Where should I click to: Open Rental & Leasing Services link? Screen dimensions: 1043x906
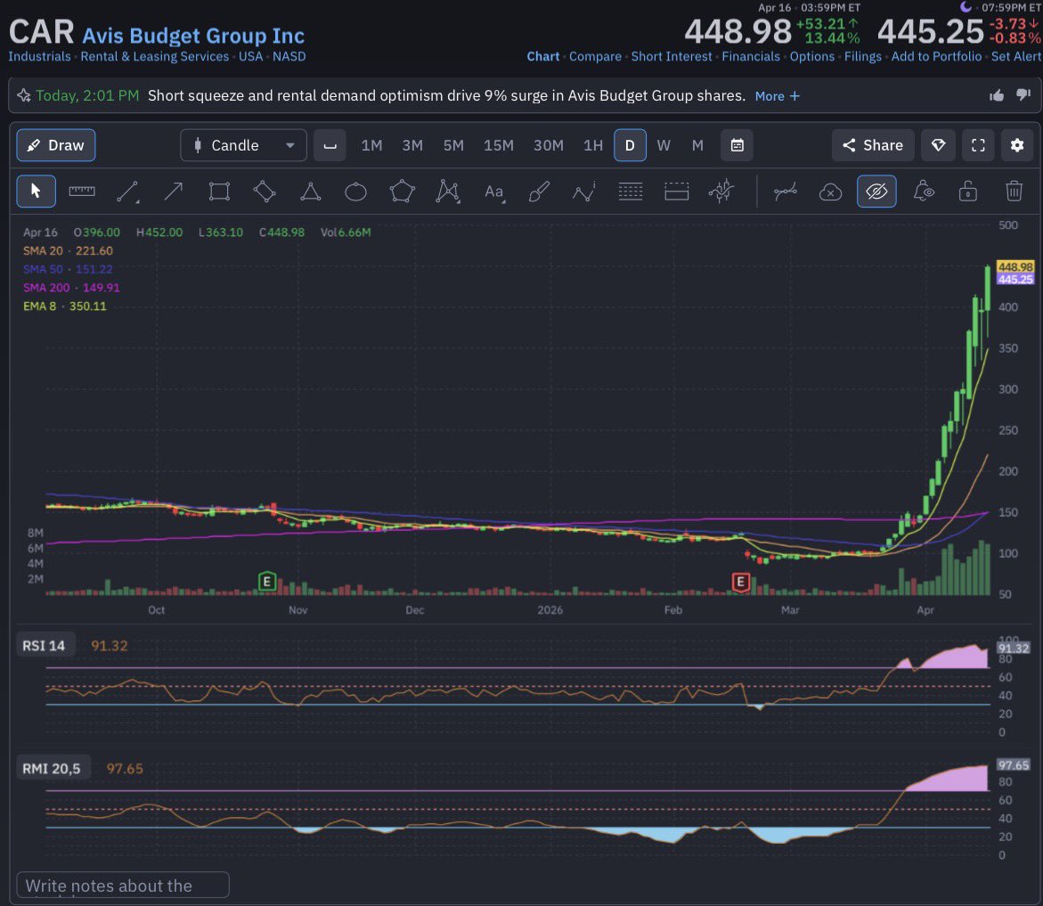pyautogui.click(x=154, y=56)
